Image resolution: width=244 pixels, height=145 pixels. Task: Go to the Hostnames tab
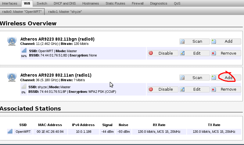(91, 3)
